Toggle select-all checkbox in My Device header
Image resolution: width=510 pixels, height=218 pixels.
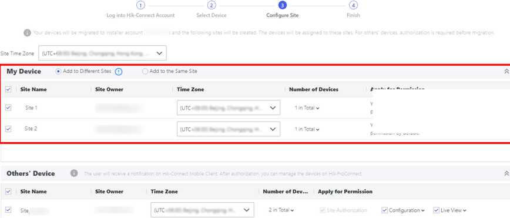[x=8, y=89]
